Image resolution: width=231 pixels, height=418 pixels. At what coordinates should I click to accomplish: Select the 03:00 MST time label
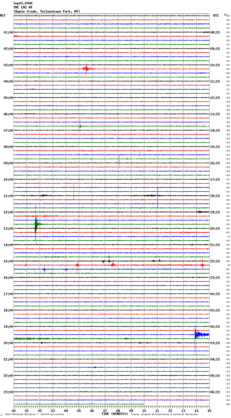8,65
